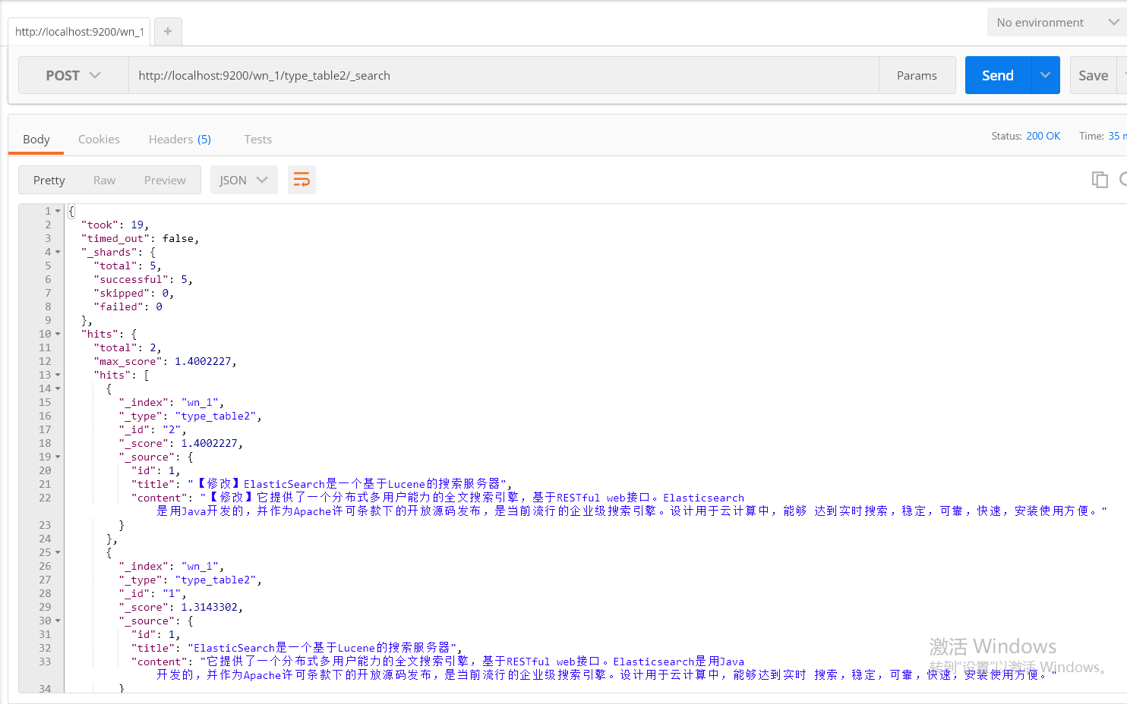Collapse the first hit object, line 14
The height and width of the screenshot is (704, 1127).
[x=58, y=388]
